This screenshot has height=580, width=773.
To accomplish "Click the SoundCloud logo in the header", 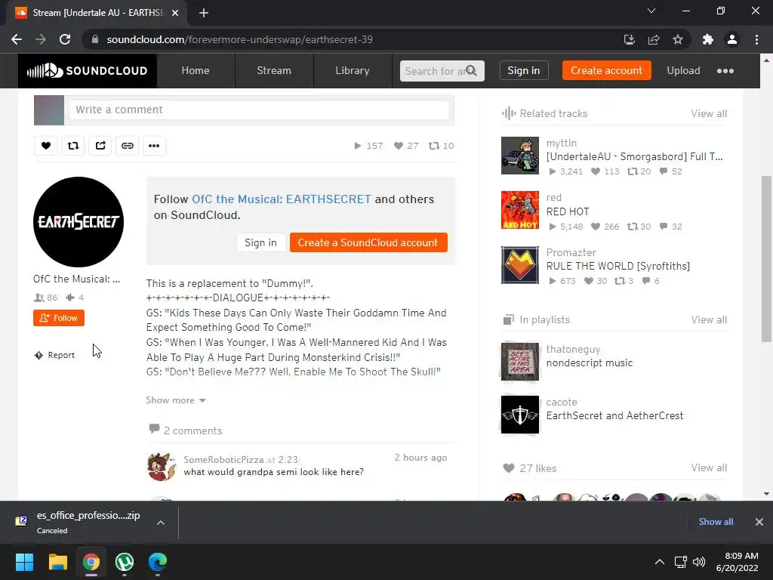I will pos(88,70).
